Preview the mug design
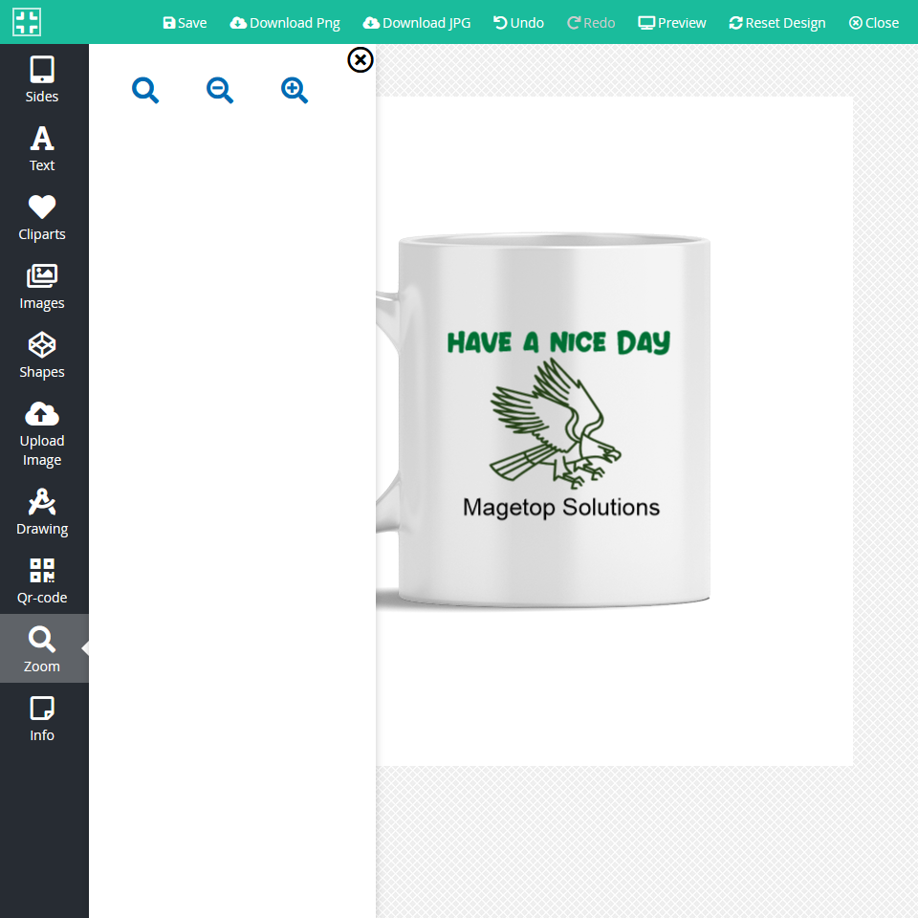The height and width of the screenshot is (918, 918). click(x=672, y=23)
